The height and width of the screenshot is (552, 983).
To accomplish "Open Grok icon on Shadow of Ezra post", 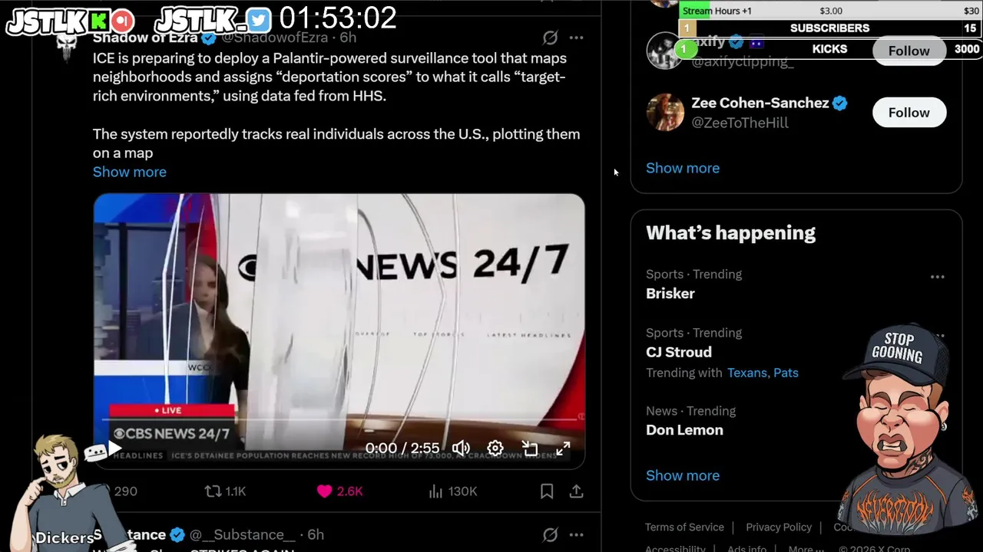I will tap(550, 38).
